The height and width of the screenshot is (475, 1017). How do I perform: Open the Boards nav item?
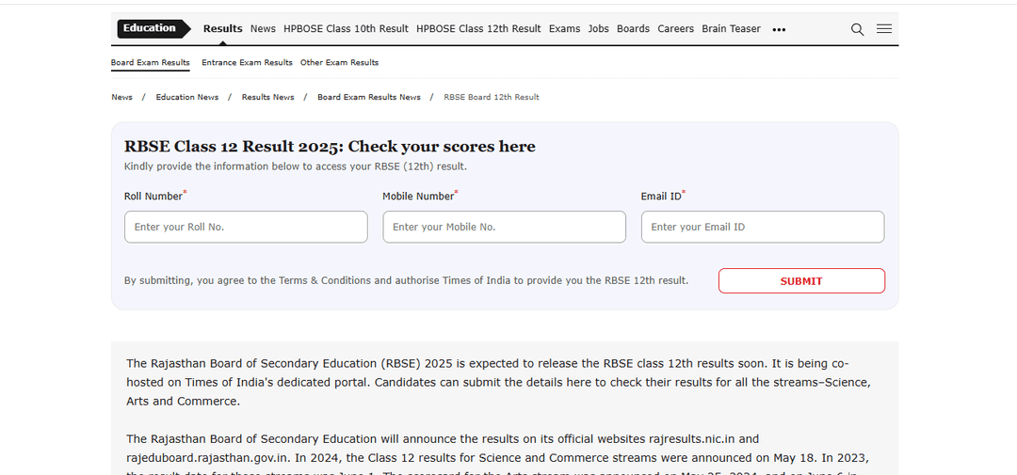click(633, 28)
